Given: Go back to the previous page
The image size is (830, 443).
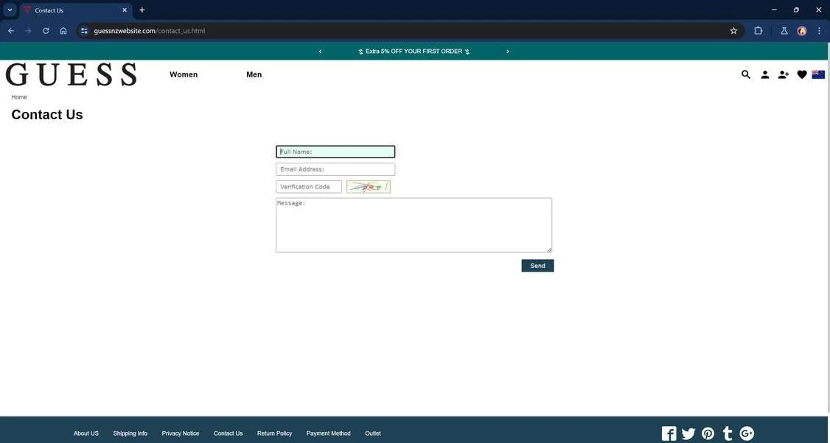Looking at the screenshot, I should (x=11, y=31).
